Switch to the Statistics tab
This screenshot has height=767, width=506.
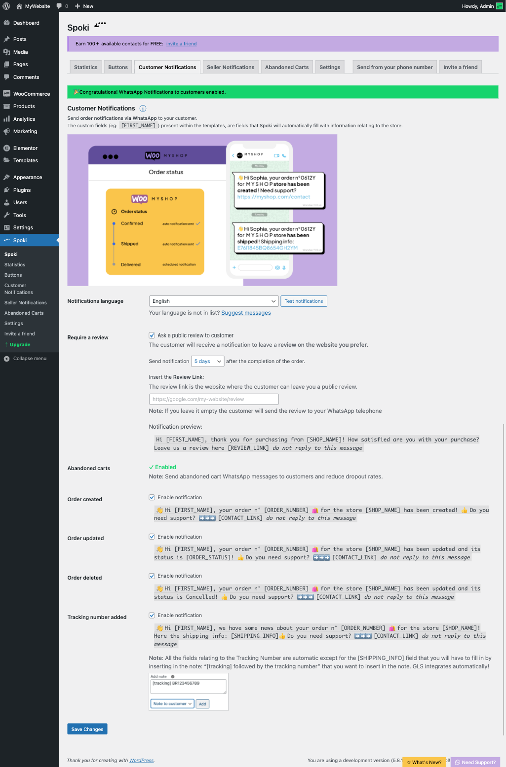(86, 67)
